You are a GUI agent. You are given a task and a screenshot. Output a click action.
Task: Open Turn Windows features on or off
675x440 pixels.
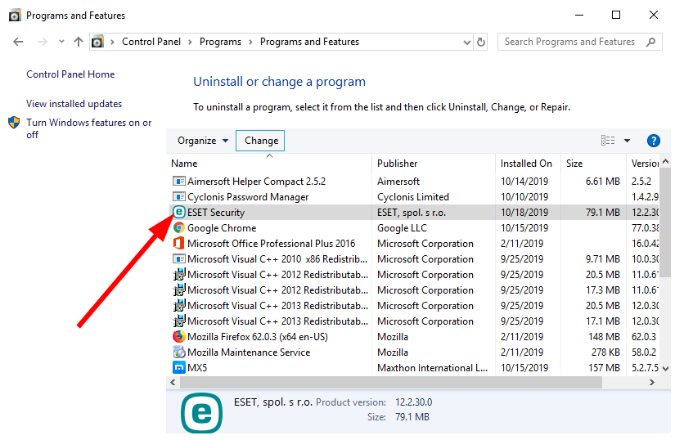coord(88,128)
